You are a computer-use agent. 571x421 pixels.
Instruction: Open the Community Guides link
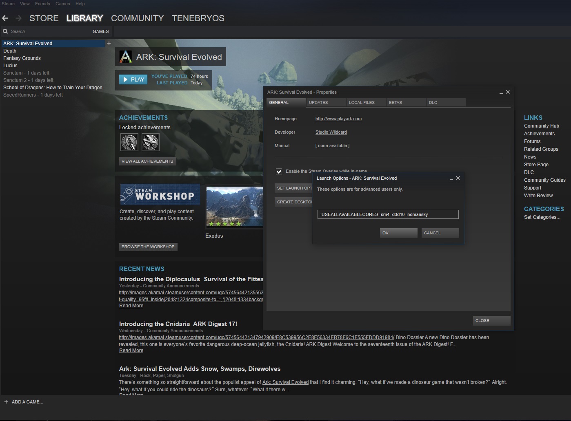tap(545, 180)
